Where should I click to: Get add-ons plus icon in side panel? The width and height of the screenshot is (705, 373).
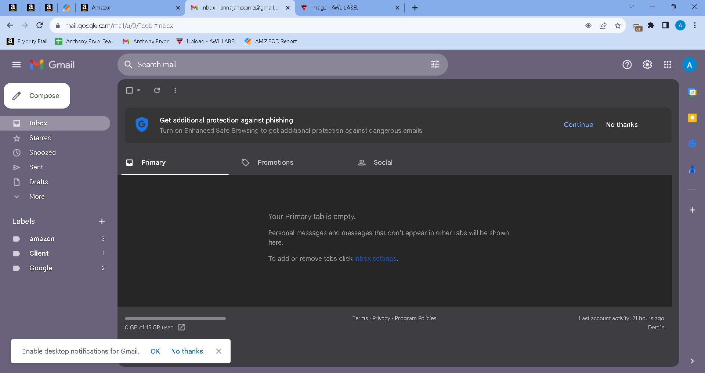click(x=692, y=210)
